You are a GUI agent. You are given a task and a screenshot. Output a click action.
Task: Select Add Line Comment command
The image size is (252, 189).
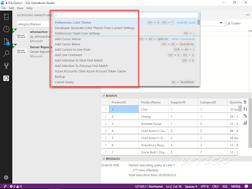[x=125, y=55]
